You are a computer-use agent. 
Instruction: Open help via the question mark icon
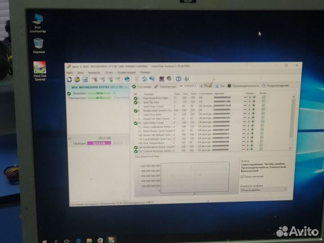click(179, 78)
